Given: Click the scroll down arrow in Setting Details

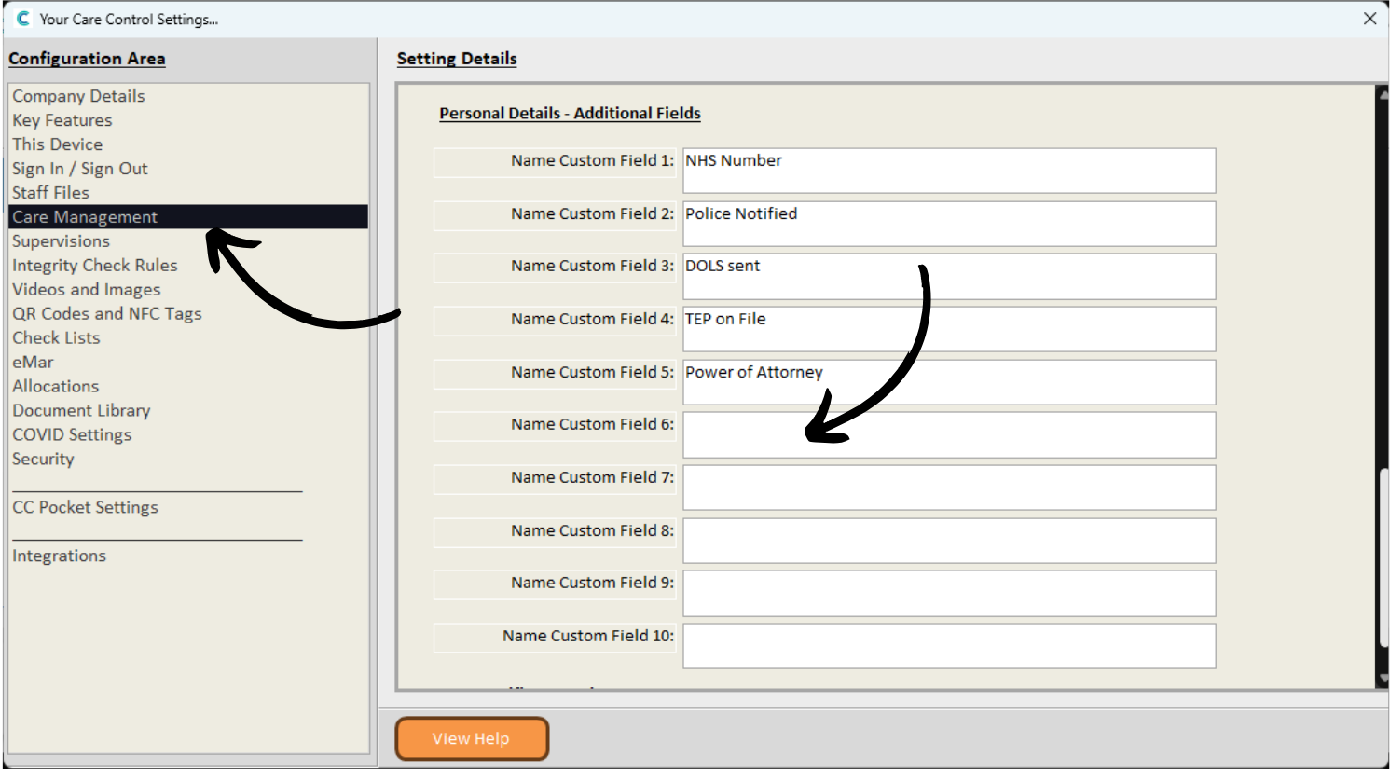Looking at the screenshot, I should 1383,679.
